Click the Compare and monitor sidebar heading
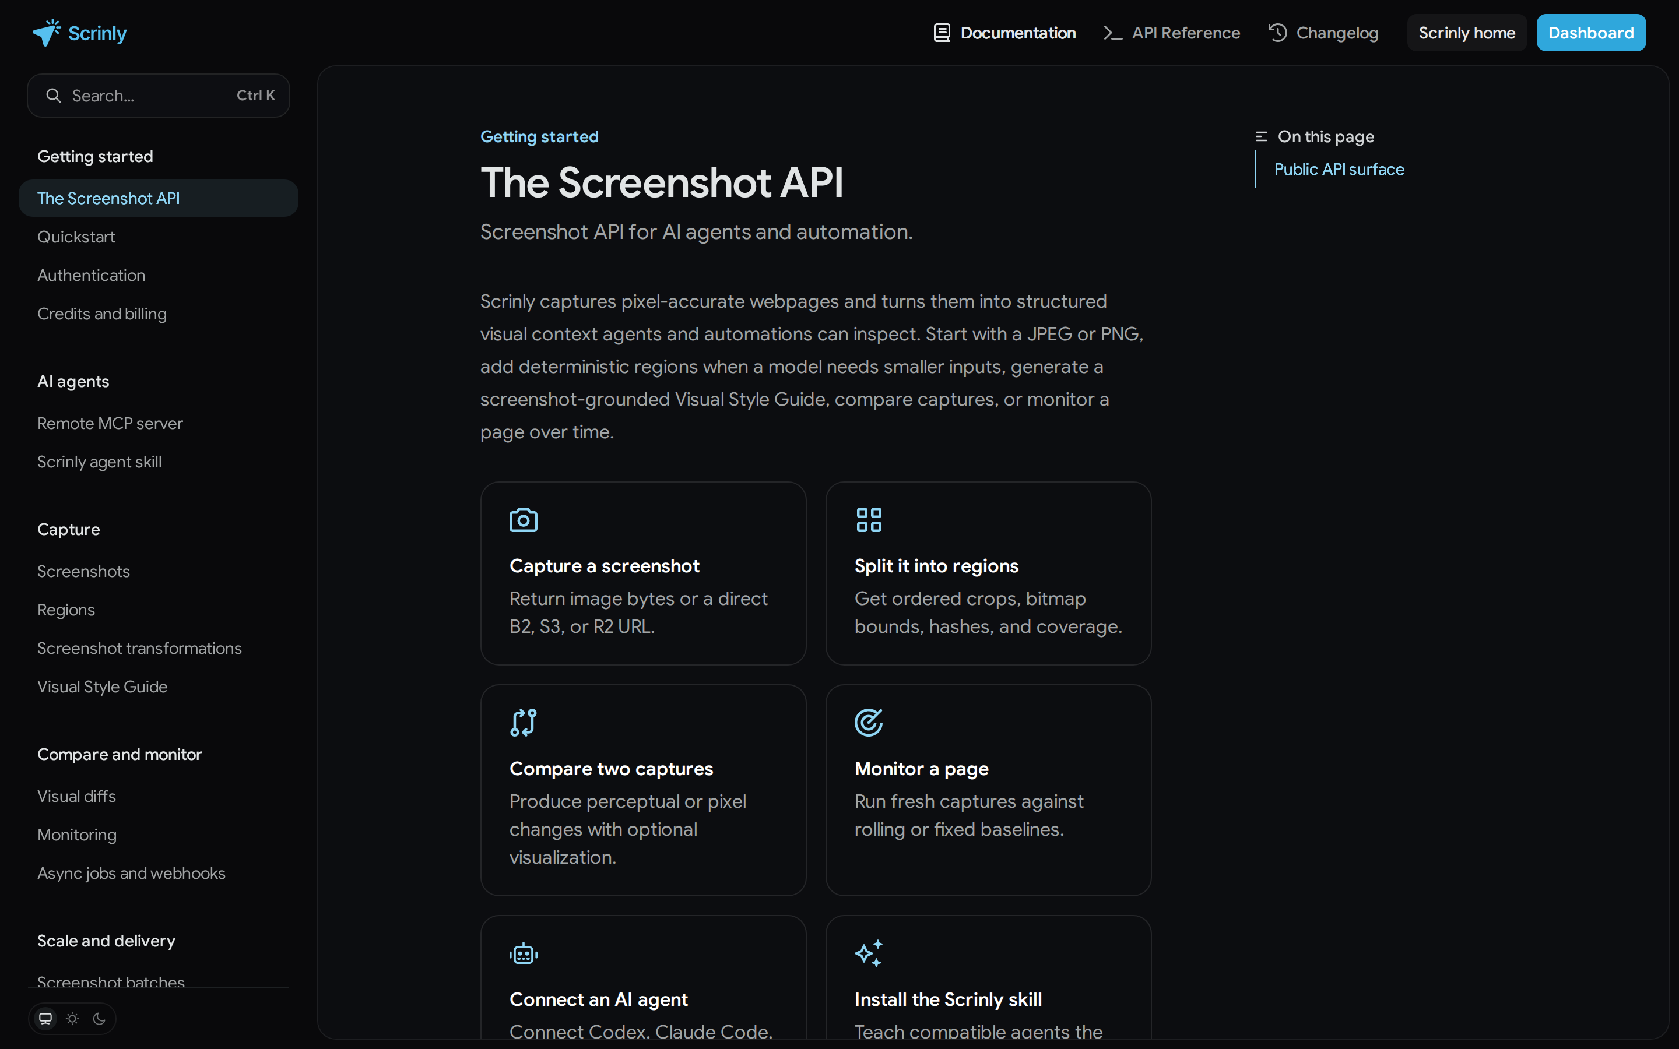1679x1049 pixels. (120, 754)
